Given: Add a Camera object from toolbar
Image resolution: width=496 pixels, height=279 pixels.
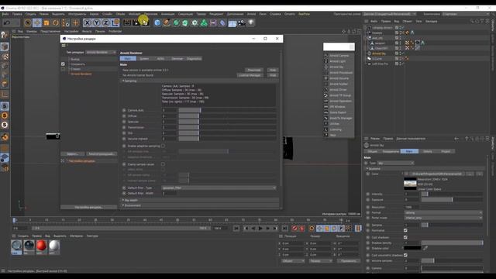Looking at the screenshot, I should tap(242, 22).
